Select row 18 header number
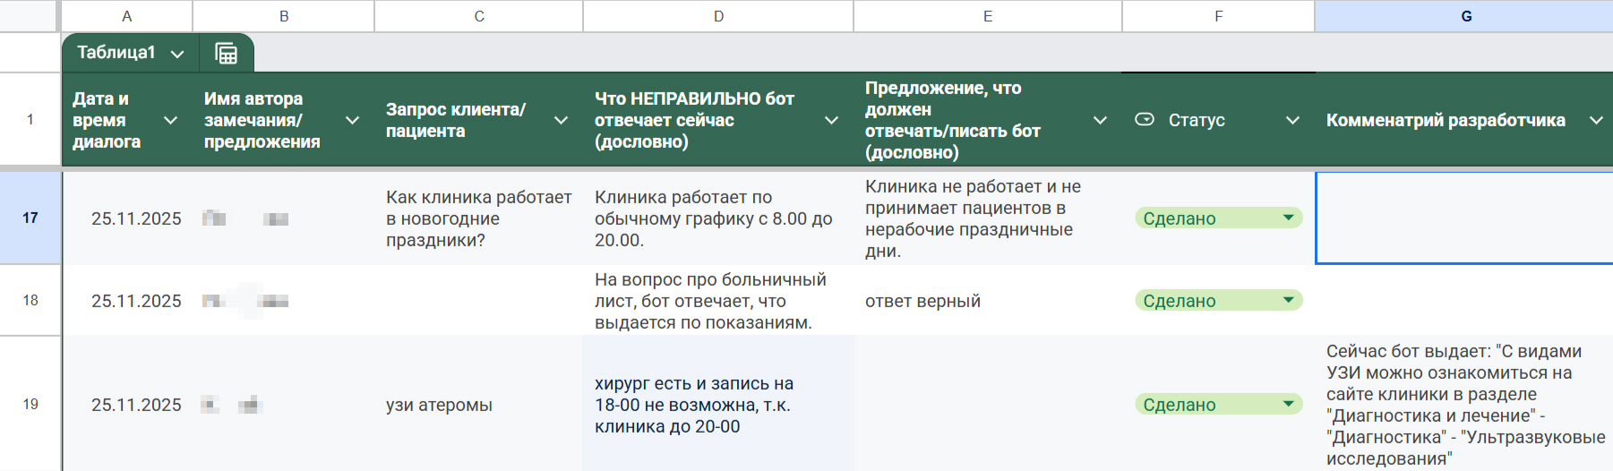 30,300
